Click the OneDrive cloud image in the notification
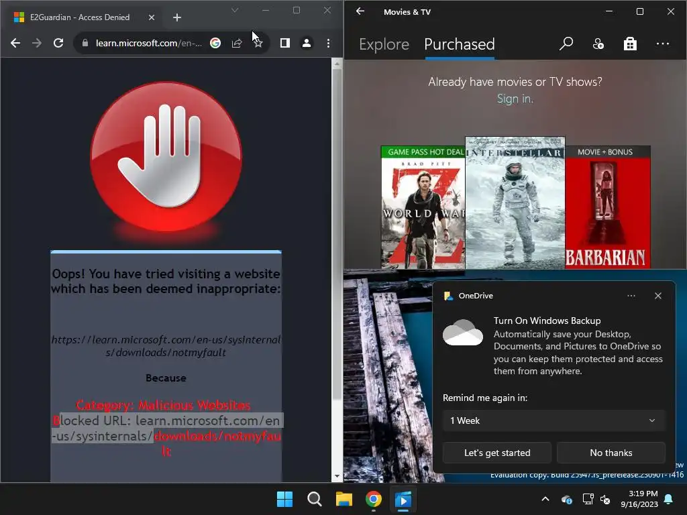The width and height of the screenshot is (687, 515). point(463,333)
